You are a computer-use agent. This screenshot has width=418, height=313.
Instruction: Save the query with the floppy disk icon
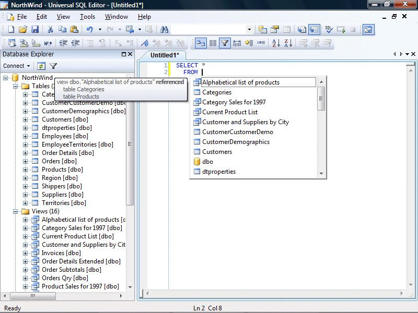pos(35,29)
